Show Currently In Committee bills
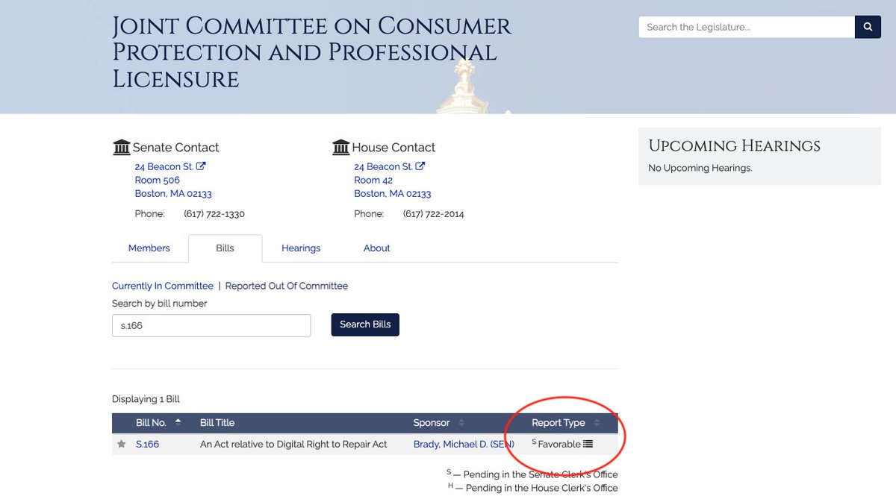 [x=163, y=286]
